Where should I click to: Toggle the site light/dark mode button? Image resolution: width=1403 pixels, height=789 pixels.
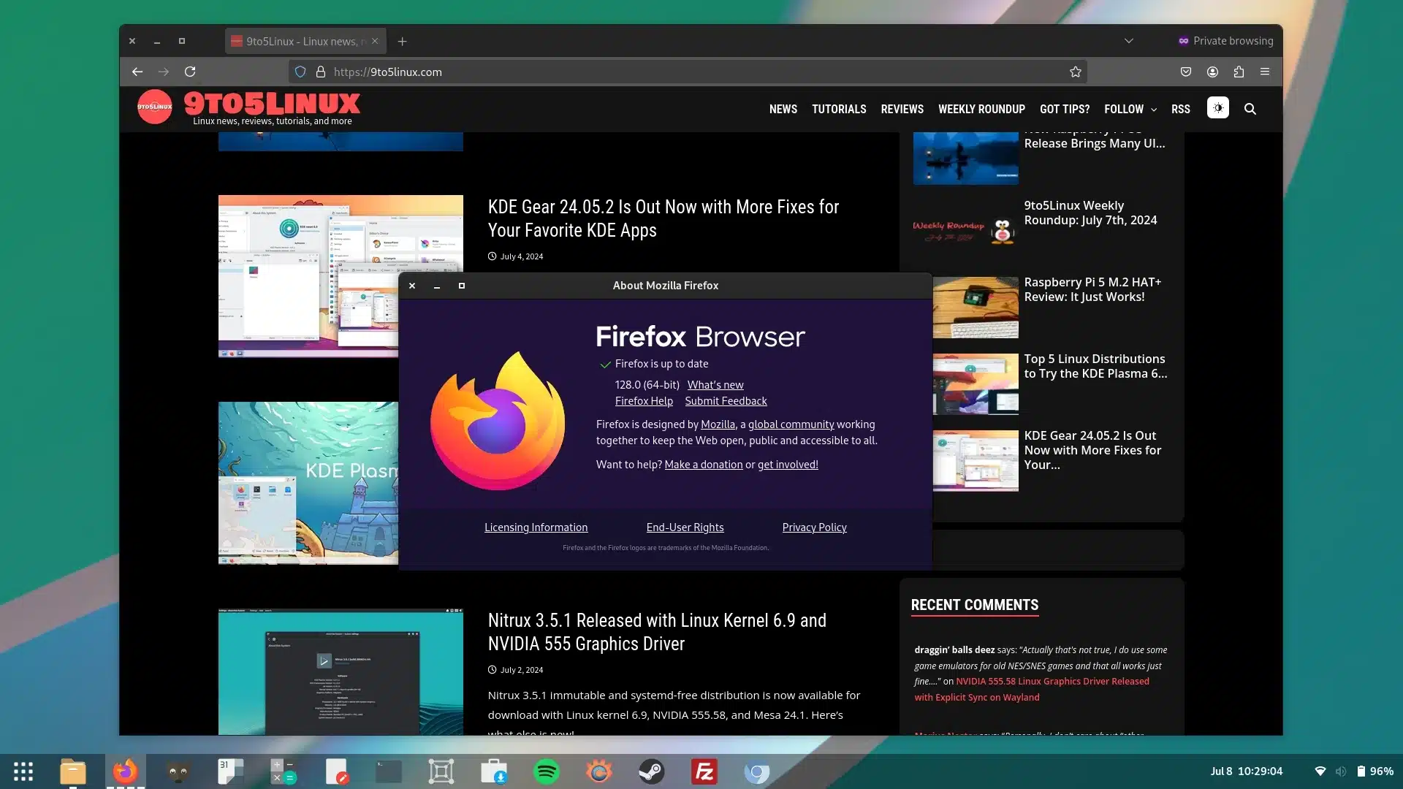pyautogui.click(x=1217, y=108)
